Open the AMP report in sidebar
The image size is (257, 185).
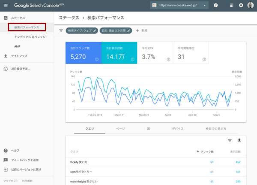18,46
